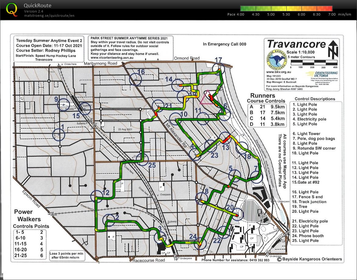Select control circle 24 phone booth marker
The height and width of the screenshot is (280, 357).
coord(200,243)
